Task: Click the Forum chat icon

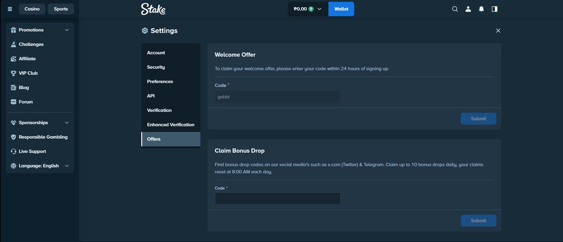Action: point(14,102)
